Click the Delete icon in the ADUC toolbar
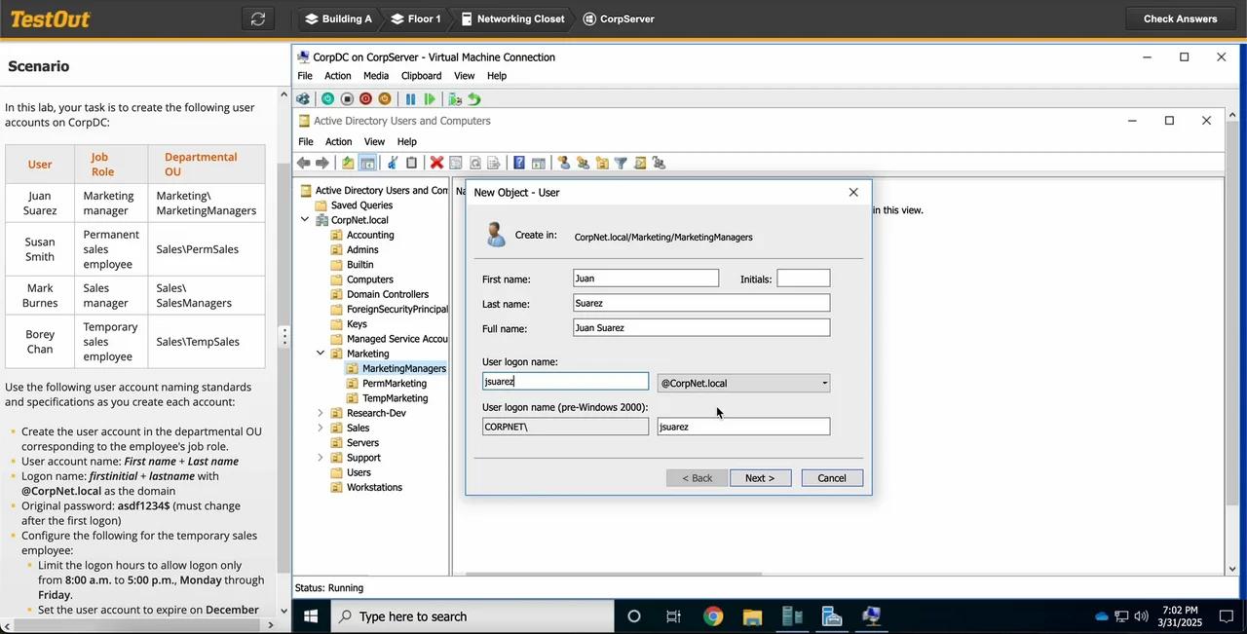Image resolution: width=1247 pixels, height=634 pixels. (x=436, y=163)
